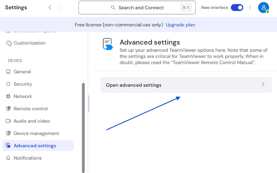This screenshot has height=173, width=277.
Task: Toggle the New interface switch
Action: coord(237,8)
